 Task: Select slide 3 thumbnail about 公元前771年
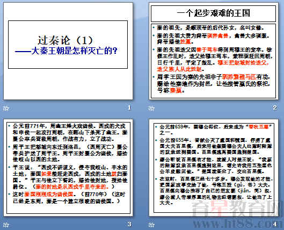tap(68, 168)
